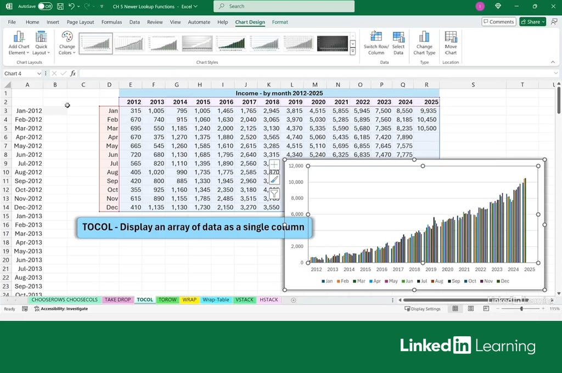Switch to the VSTACK sheet tab
The image size is (562, 373).
(x=244, y=300)
